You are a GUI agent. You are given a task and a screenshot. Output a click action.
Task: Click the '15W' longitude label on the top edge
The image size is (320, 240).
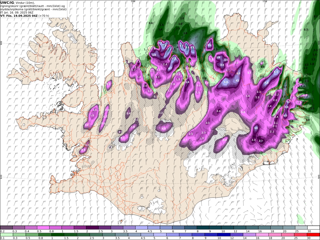pyautogui.click(x=265, y=1)
